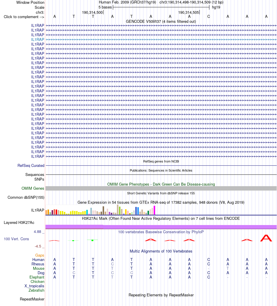The image size is (277, 306).
Task: Select the light-blue highlighted IL1RAP transcript label
Action: [38, 40]
